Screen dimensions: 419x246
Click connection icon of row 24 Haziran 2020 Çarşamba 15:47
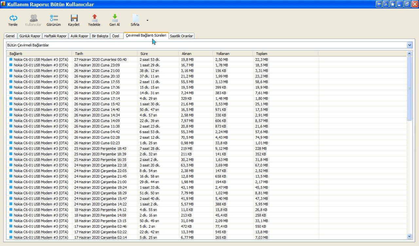pyautogui.click(x=11, y=199)
